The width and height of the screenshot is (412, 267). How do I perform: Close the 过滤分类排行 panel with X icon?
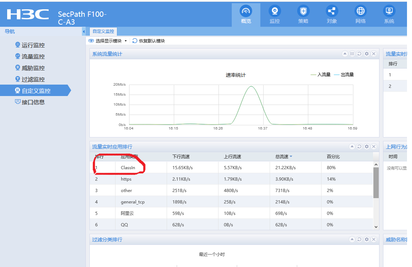tap(374, 240)
